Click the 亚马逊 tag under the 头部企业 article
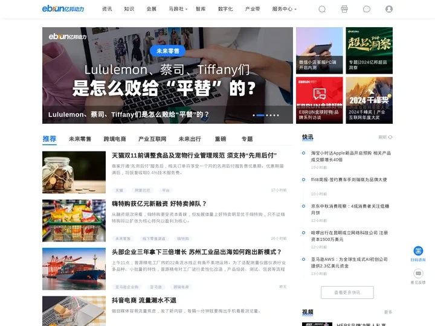The width and height of the screenshot is (435, 326). click(156, 287)
